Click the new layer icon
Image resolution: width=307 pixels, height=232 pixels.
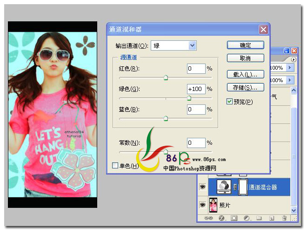(271, 218)
